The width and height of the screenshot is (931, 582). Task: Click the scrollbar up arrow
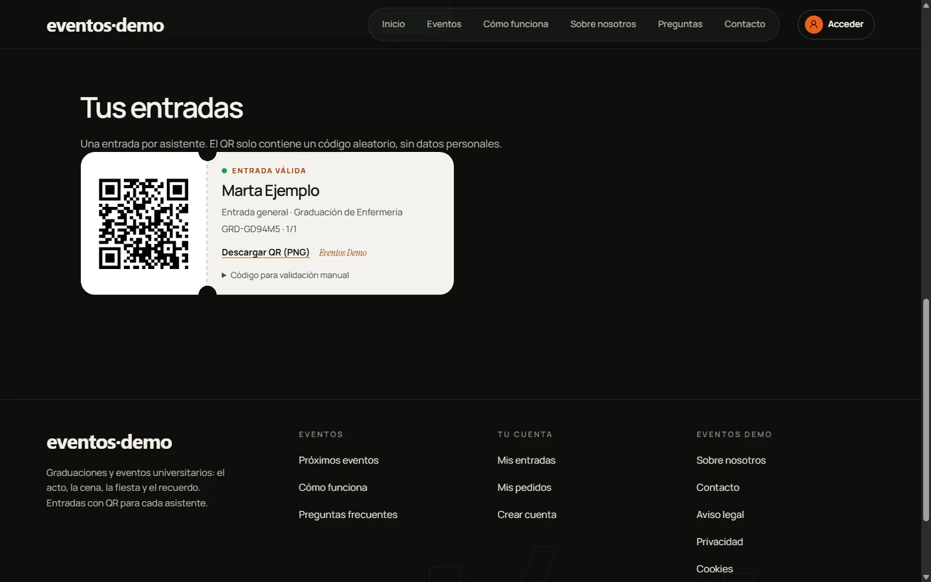[x=926, y=5]
